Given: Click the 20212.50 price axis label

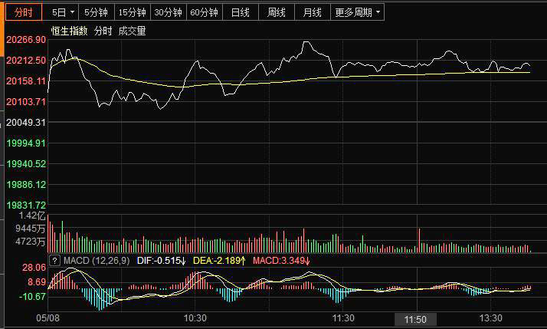Looking at the screenshot, I should 26,61.
